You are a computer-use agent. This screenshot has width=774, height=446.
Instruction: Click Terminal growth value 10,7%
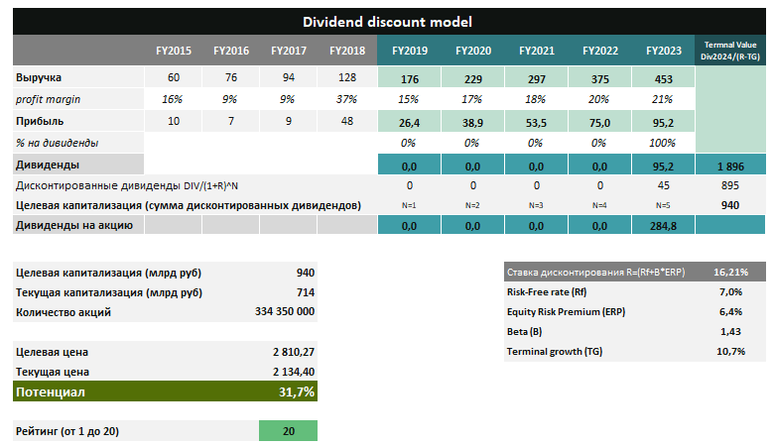730,352
